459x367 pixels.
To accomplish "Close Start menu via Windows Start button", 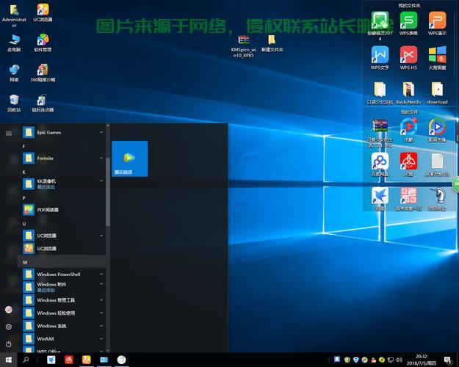I will [x=9, y=360].
